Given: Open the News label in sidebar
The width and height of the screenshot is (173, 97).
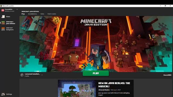Looking at the screenshot, I should [8, 17].
